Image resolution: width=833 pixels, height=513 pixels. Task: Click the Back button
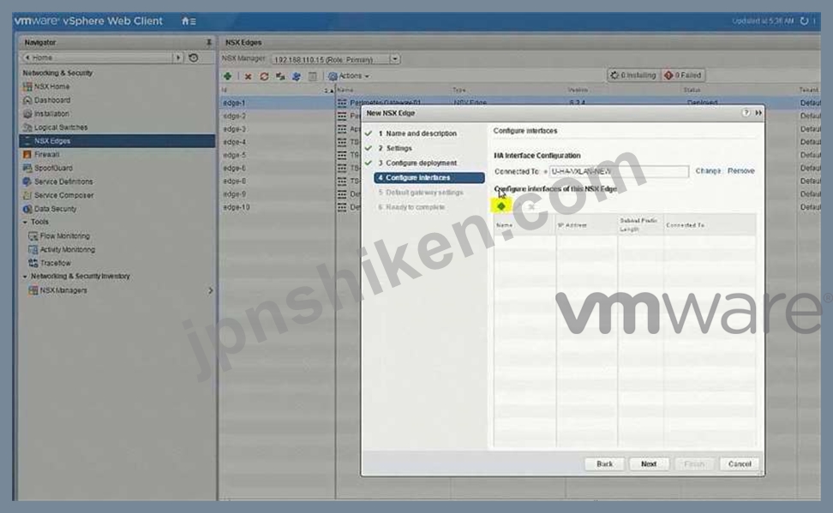[604, 464]
